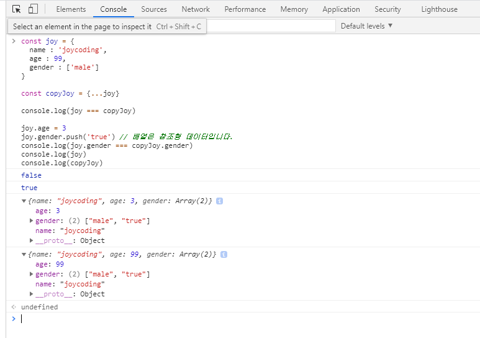The image size is (480, 338).
Task: Click name property under age 3 object
Action: [70, 231]
